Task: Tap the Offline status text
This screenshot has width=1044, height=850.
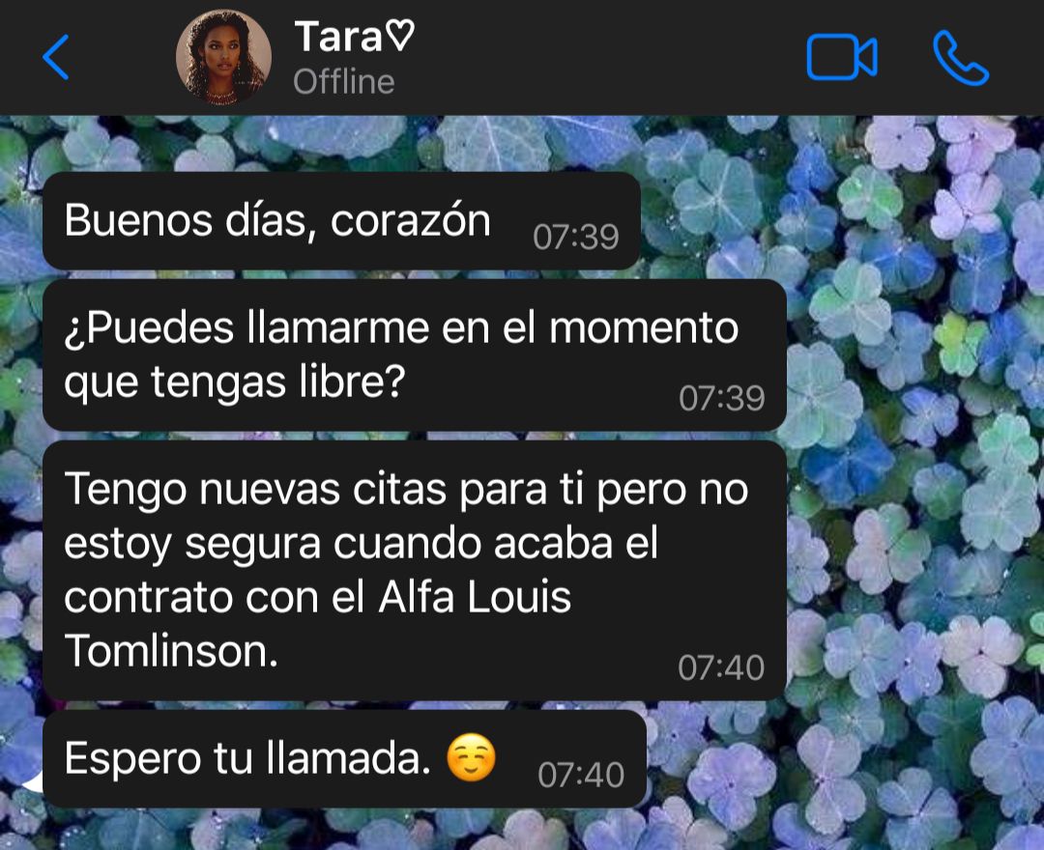Action: pyautogui.click(x=344, y=82)
